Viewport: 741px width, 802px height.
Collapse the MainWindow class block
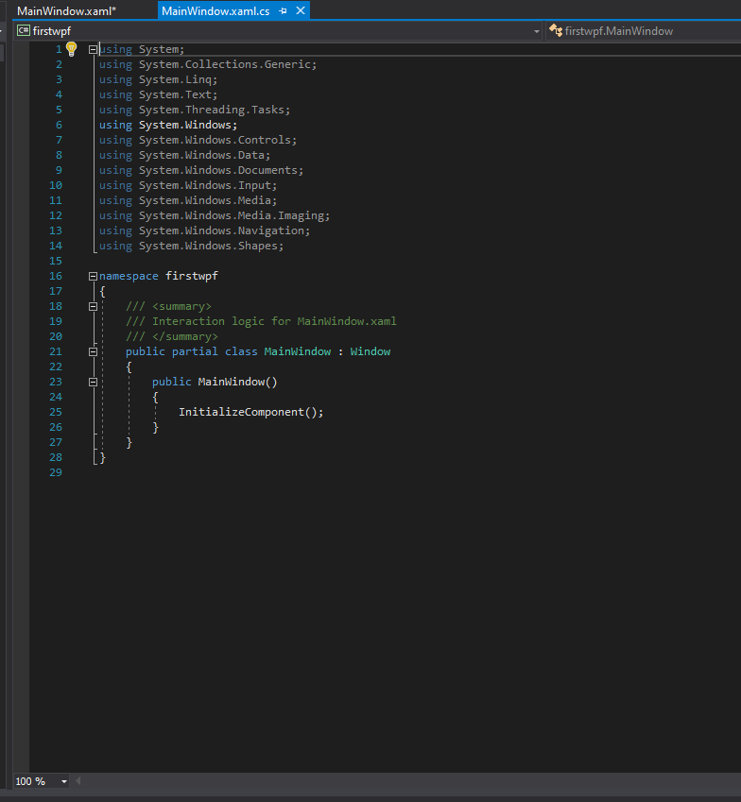(93, 351)
